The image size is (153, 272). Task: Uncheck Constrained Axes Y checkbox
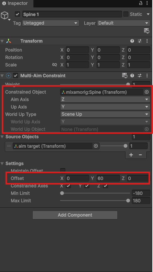tap(87, 186)
